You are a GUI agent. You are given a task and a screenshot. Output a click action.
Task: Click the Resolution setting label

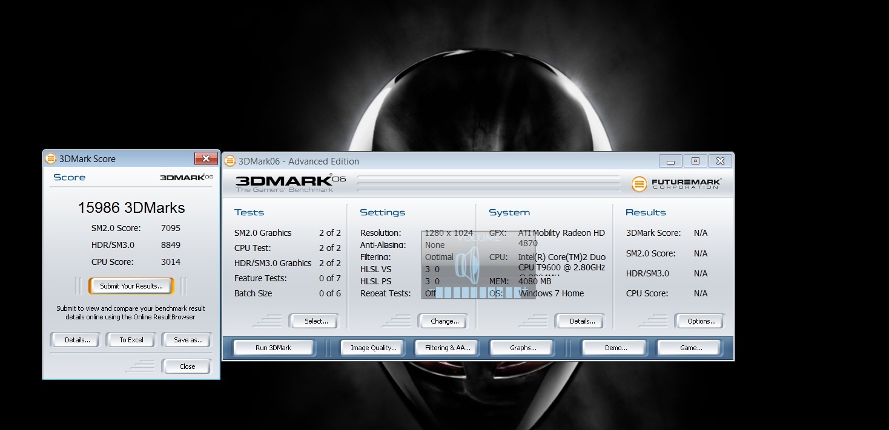click(380, 233)
